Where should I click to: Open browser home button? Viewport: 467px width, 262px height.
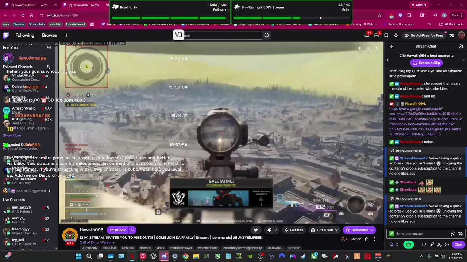[x=32, y=15]
